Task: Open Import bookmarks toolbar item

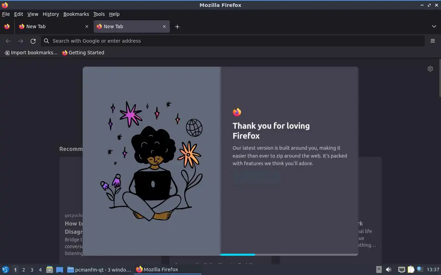Action: [x=31, y=53]
